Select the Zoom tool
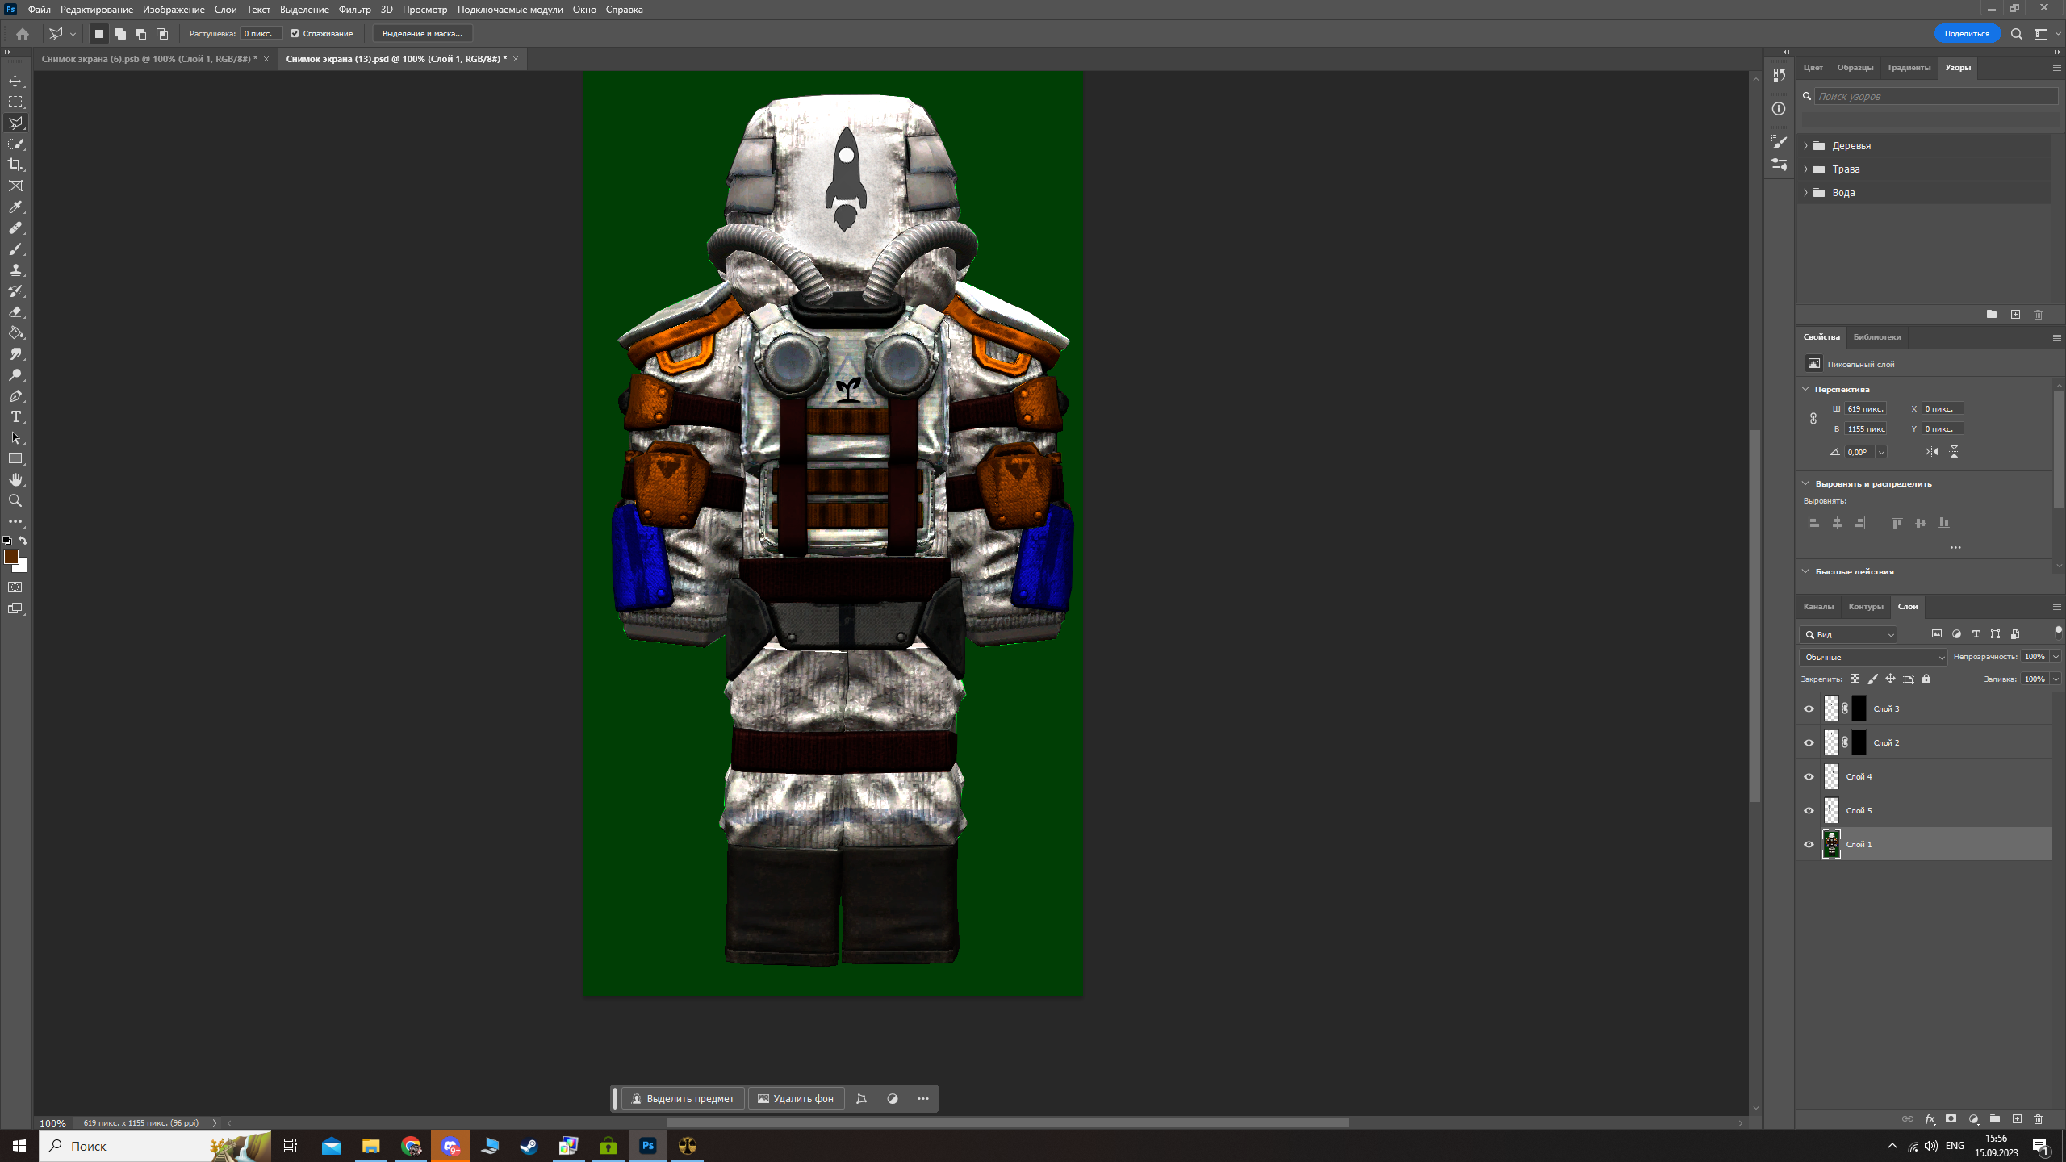 point(15,501)
